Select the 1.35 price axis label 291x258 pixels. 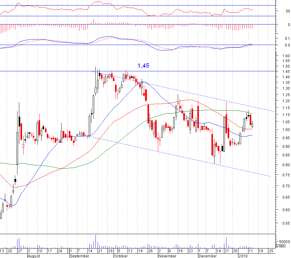coord(286,83)
